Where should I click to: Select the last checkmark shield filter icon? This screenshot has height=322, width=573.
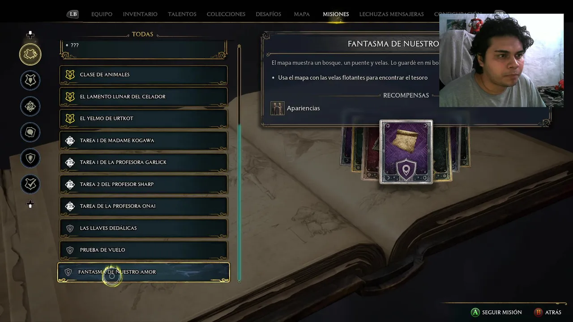(x=30, y=184)
